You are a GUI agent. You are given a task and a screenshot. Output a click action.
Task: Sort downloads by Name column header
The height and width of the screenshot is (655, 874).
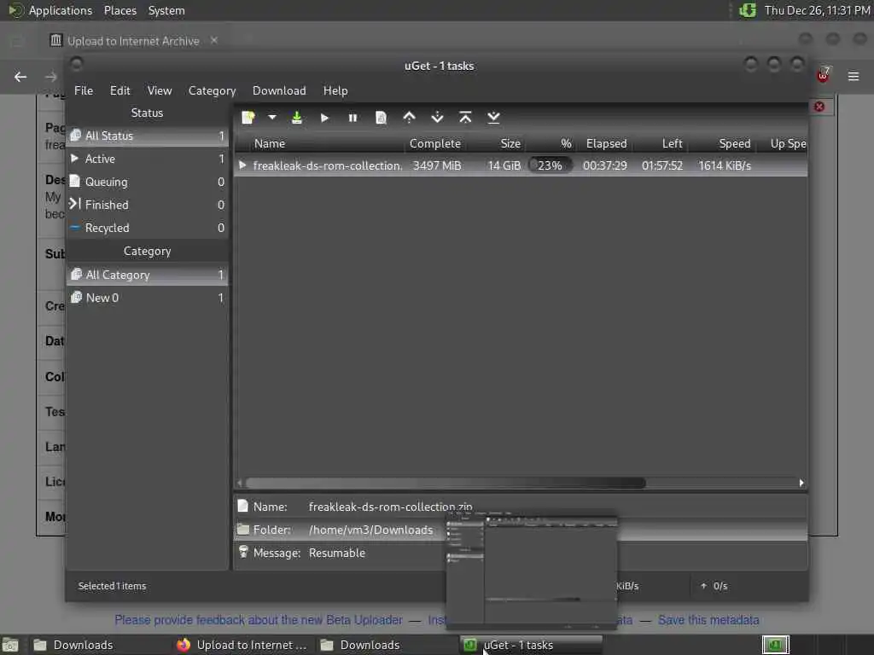pyautogui.click(x=320, y=143)
